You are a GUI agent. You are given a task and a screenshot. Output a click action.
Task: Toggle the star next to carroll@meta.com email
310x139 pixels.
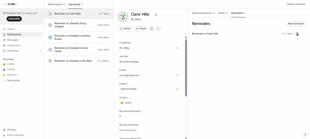pos(177,75)
